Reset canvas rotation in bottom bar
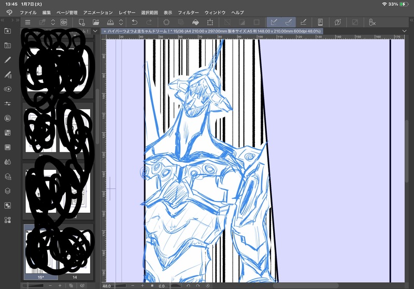This screenshot has height=289, width=414. coord(208,285)
